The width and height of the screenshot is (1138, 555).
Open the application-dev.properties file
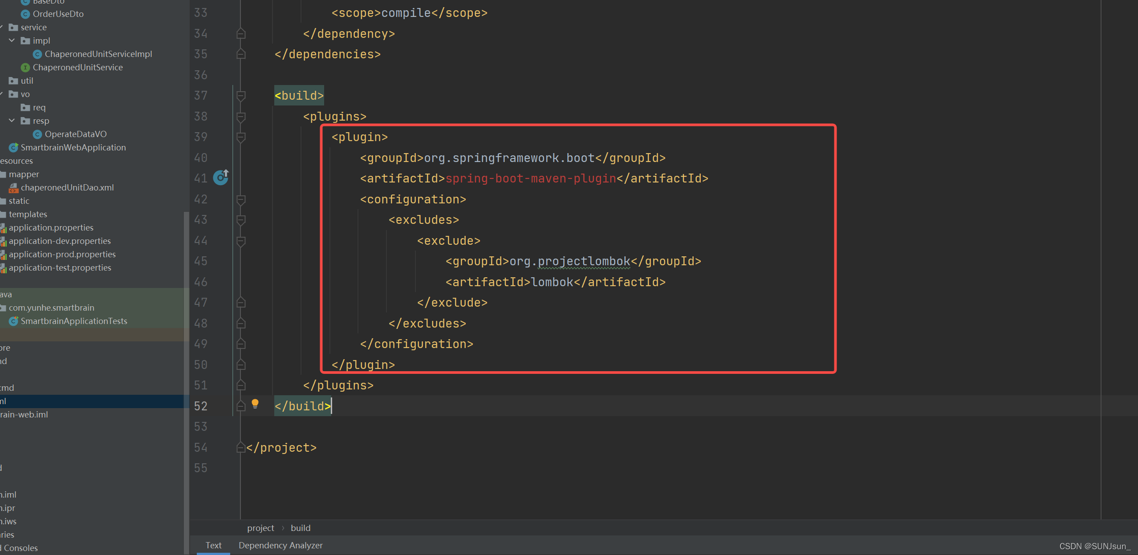coord(60,241)
